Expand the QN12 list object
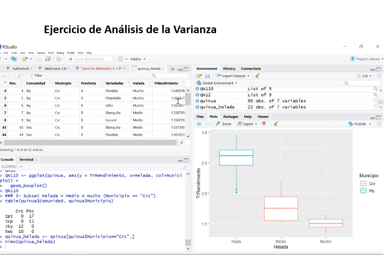The image size is (386, 257). pyautogui.click(x=197, y=95)
